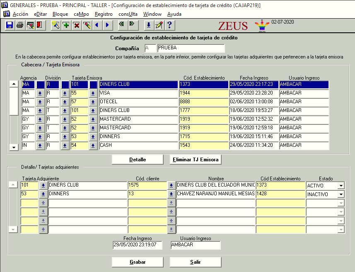
Task: Click the Save diskette icon in toolbar
Action: (9, 25)
